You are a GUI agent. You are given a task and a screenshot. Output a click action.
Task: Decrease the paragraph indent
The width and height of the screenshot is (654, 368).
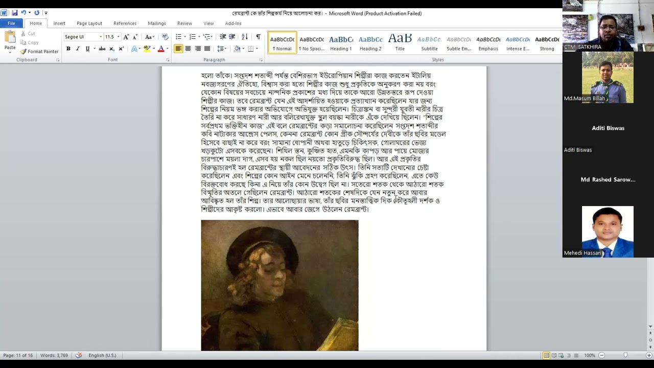[223, 37]
